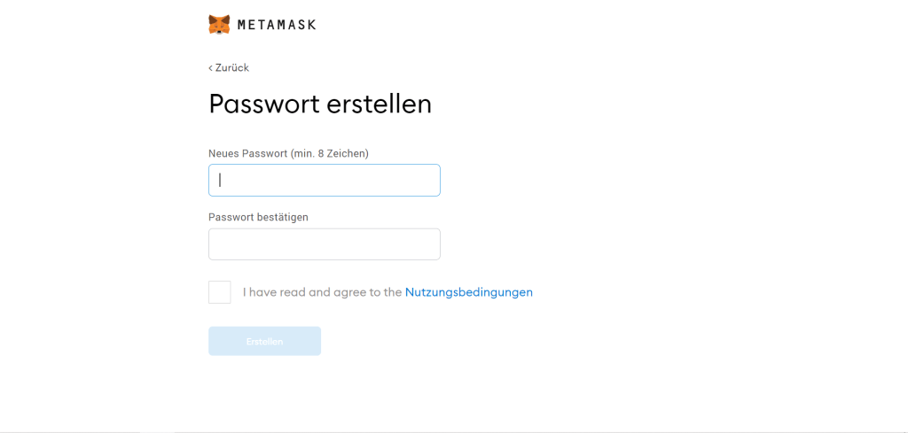Click the back chevron arrow
908x433 pixels.
coord(211,68)
